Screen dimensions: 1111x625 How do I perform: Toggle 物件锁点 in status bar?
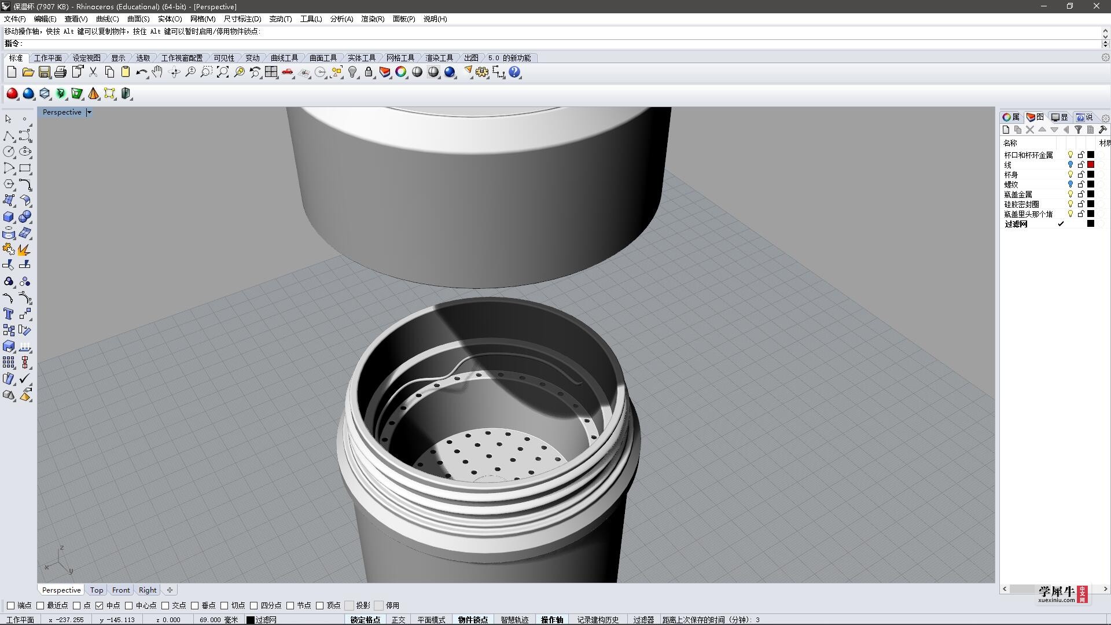click(x=473, y=620)
